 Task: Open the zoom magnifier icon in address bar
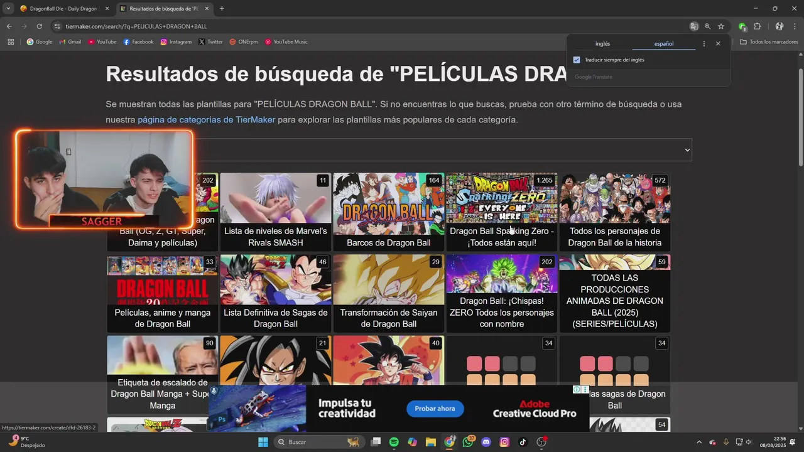[708, 26]
